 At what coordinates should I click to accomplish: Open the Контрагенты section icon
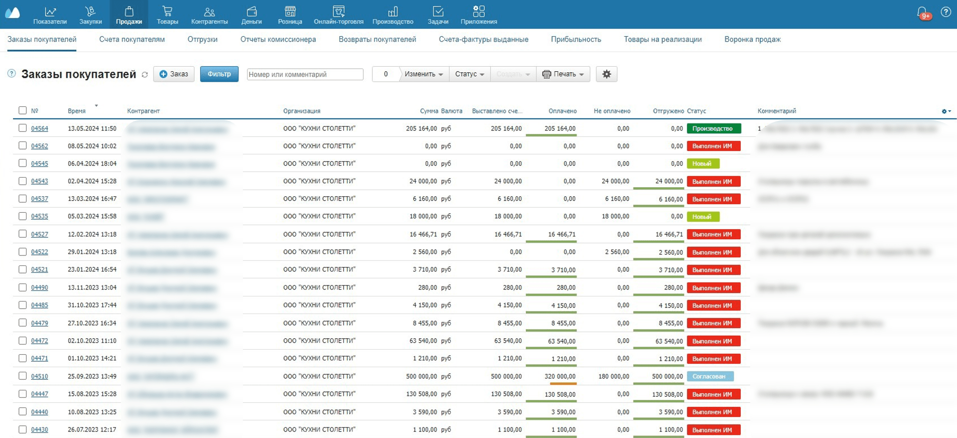click(209, 11)
